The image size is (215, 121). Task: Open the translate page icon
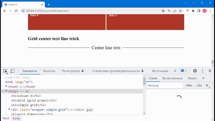click(163, 11)
